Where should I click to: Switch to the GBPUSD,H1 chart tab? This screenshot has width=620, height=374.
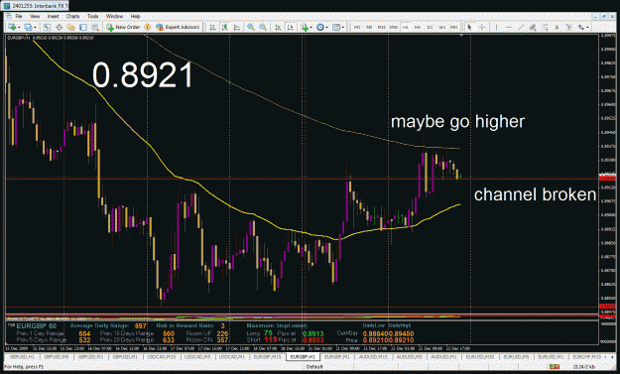coord(22,357)
